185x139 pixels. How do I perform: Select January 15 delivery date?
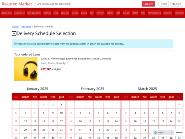coord(44,121)
